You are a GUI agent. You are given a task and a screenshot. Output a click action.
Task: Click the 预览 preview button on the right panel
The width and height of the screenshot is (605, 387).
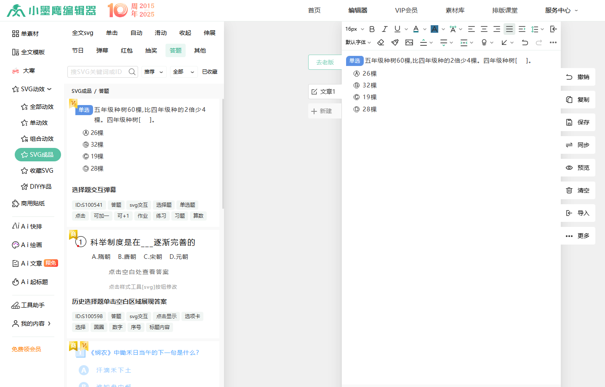[x=578, y=167]
